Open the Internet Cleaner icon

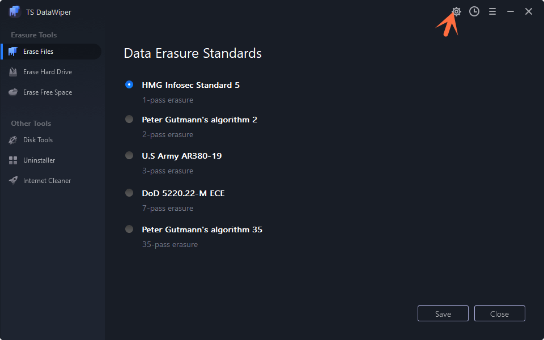click(x=12, y=180)
